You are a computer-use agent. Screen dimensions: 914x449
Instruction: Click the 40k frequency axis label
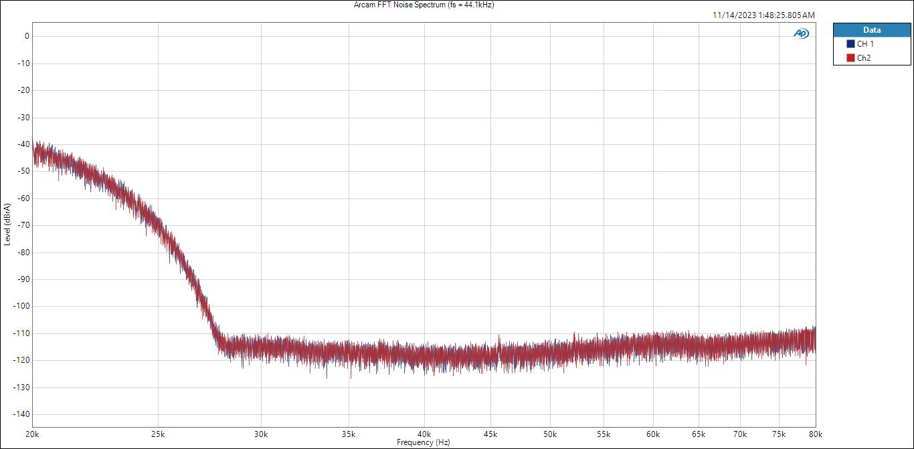pos(424,434)
